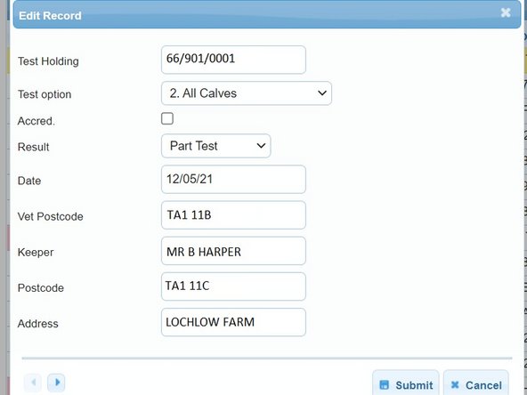Click the Postcode field TA1 11C
This screenshot has width=527, height=395.
tap(233, 286)
